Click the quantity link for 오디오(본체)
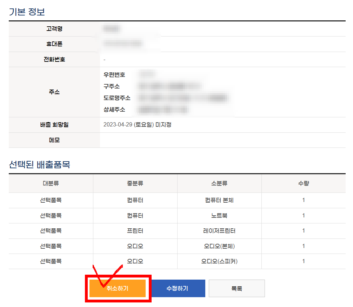 (304, 246)
